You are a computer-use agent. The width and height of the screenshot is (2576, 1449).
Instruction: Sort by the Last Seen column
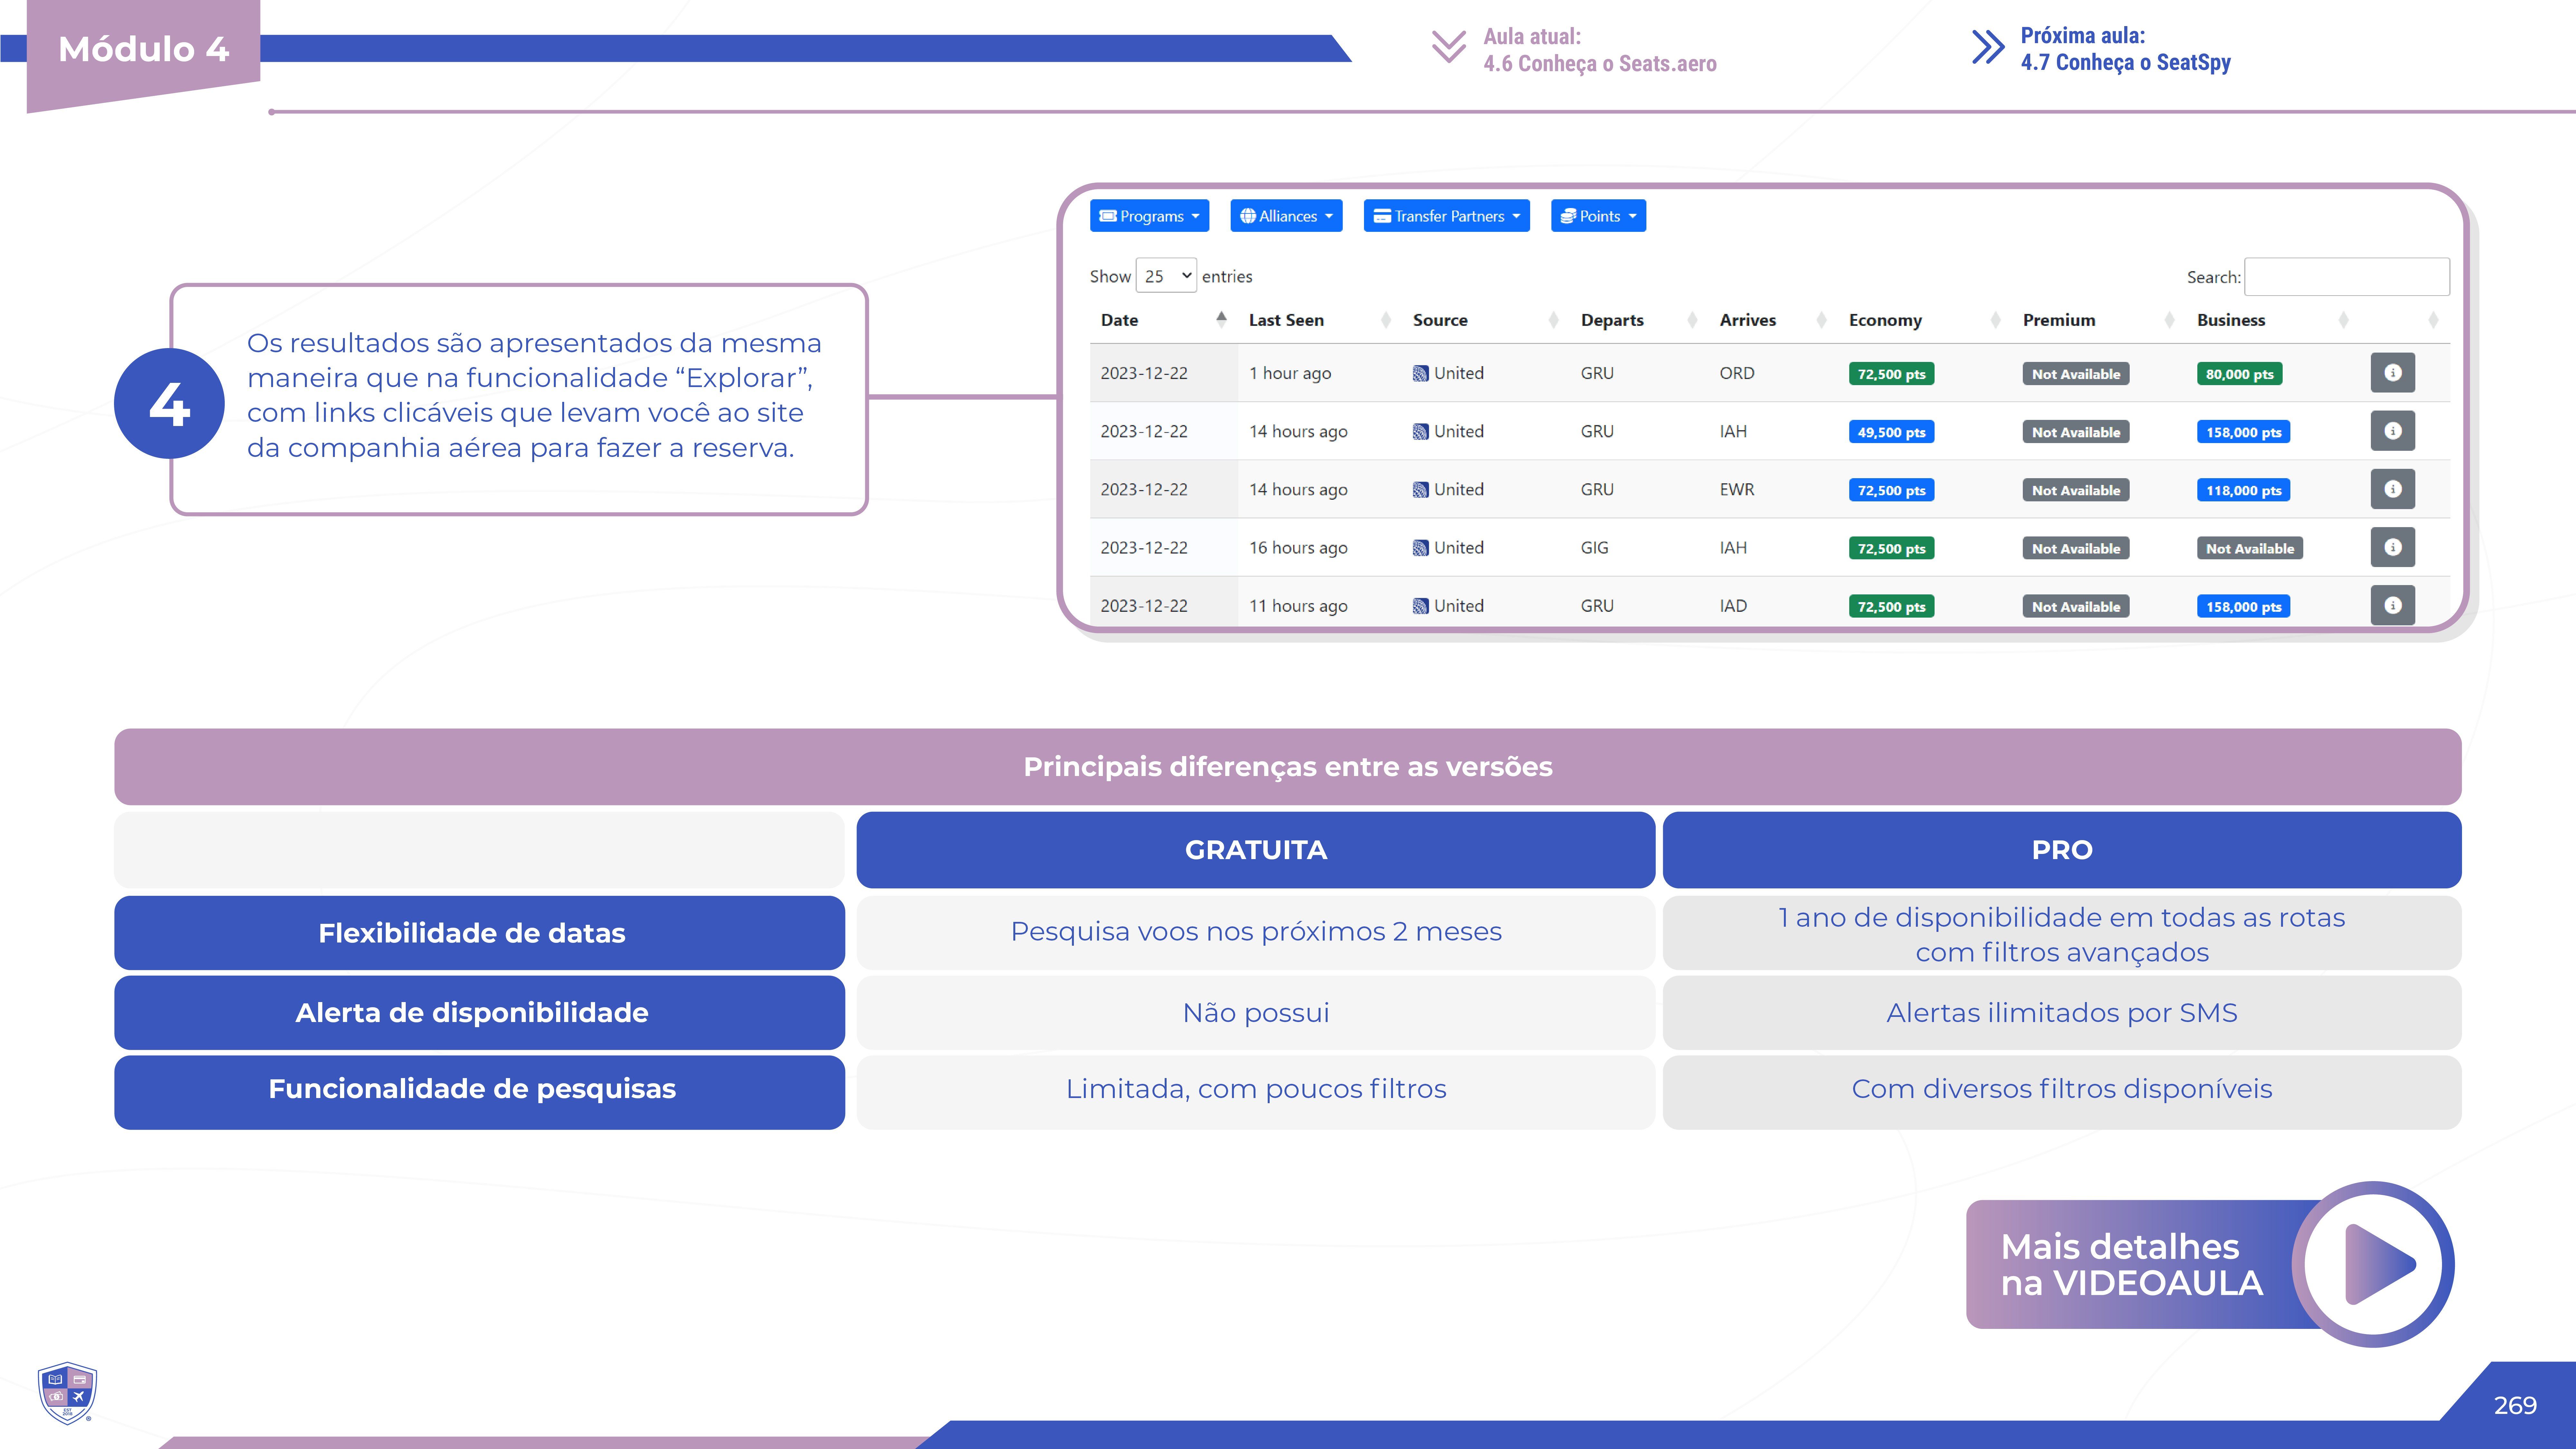pos(1286,320)
